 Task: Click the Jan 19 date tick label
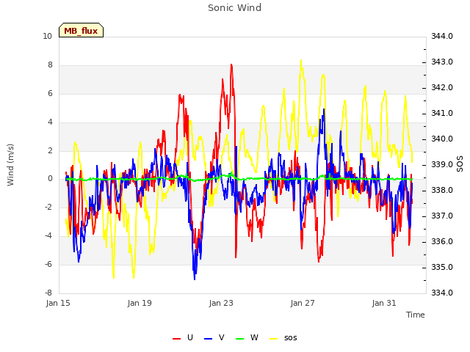(x=140, y=303)
